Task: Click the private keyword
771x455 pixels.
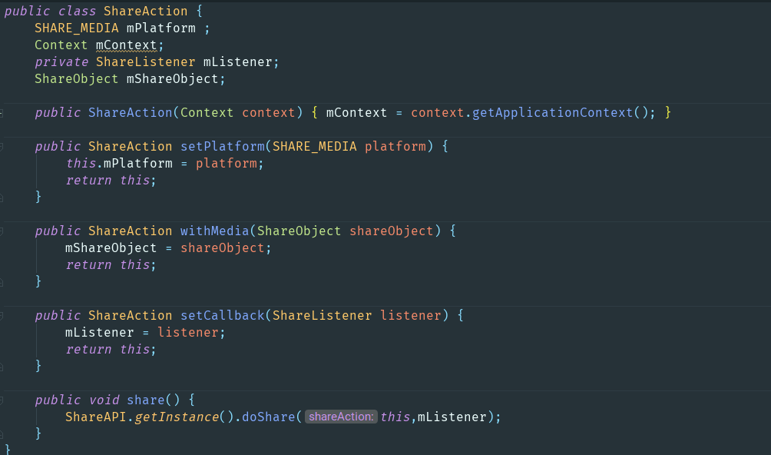Action: pos(61,62)
